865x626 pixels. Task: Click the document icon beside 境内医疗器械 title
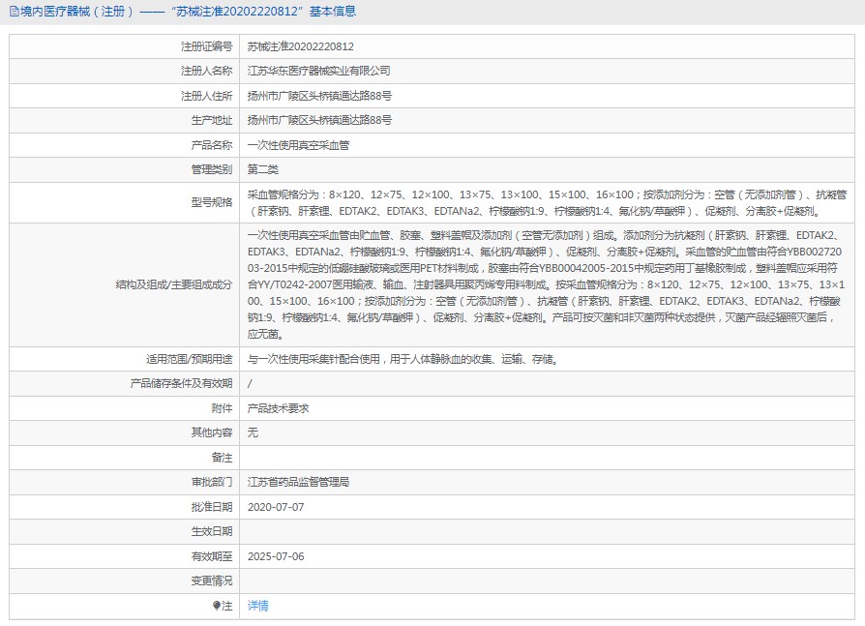tap(14, 11)
